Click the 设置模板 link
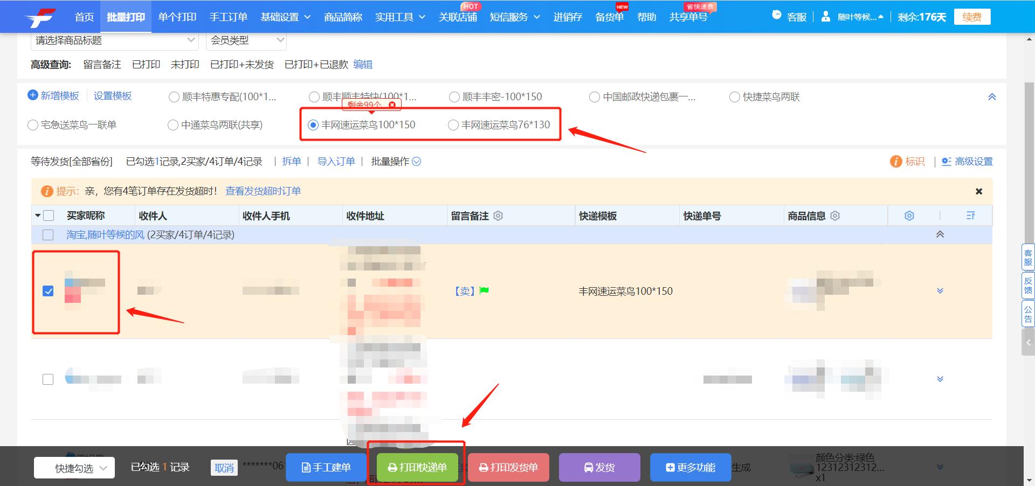The width and height of the screenshot is (1035, 486). (x=113, y=96)
